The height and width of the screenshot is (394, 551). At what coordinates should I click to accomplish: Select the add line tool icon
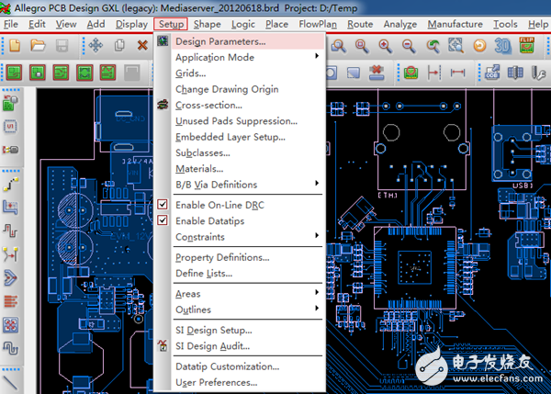pos(12,380)
